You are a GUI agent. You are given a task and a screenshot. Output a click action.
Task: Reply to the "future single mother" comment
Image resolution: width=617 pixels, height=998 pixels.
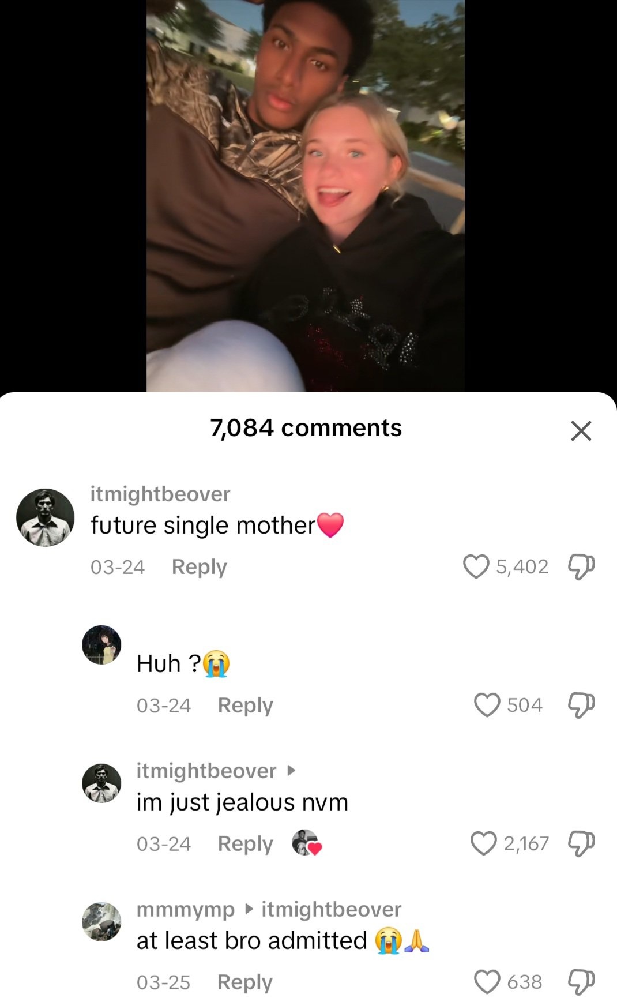pyautogui.click(x=199, y=567)
